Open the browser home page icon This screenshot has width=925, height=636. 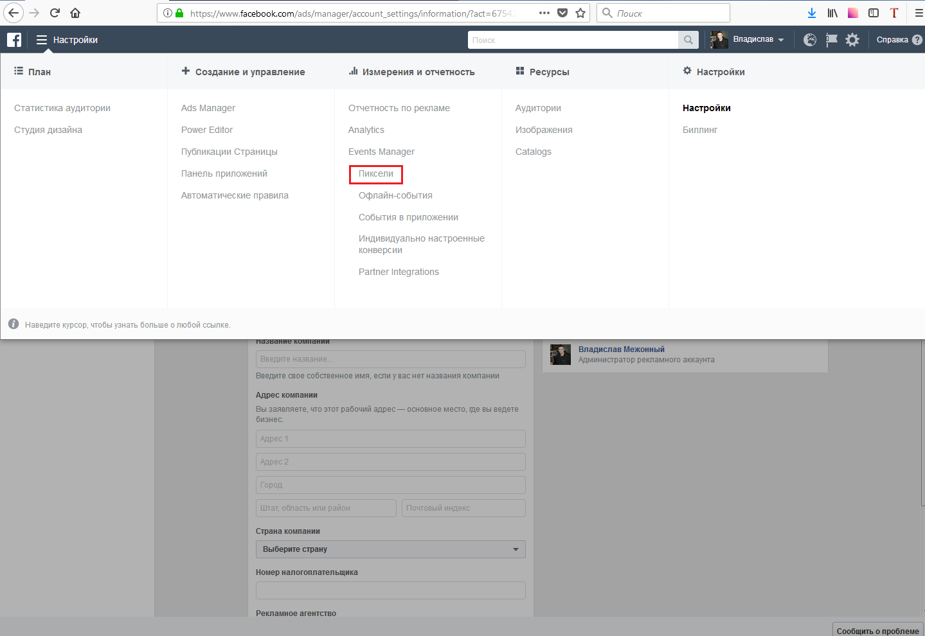click(x=75, y=13)
